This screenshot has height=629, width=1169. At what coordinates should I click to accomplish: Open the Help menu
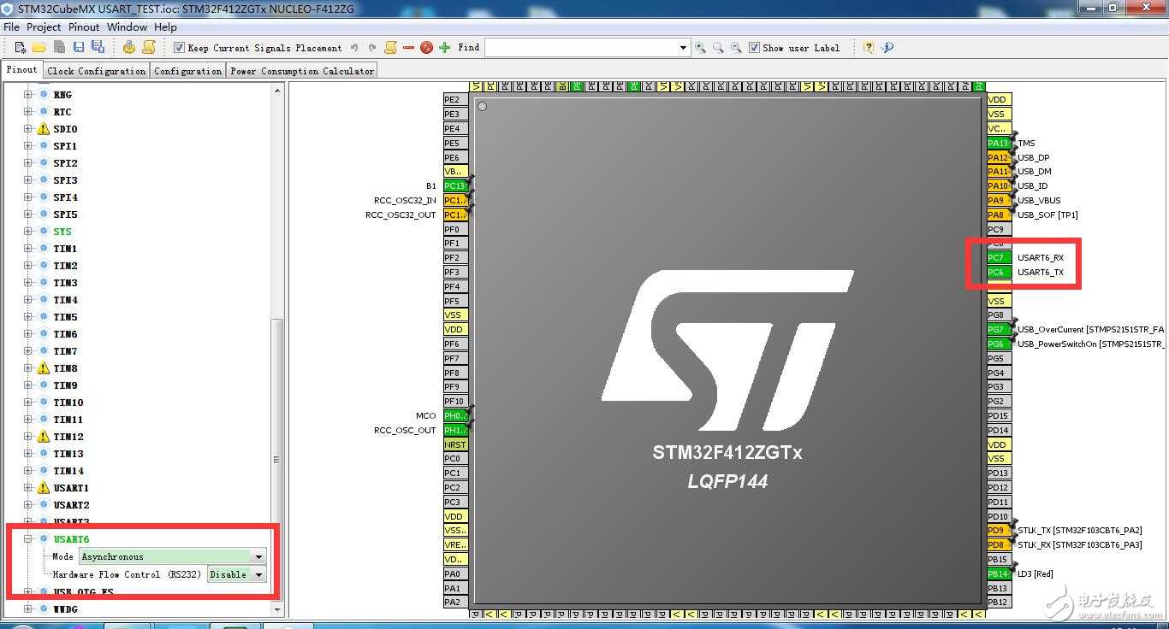(x=165, y=27)
